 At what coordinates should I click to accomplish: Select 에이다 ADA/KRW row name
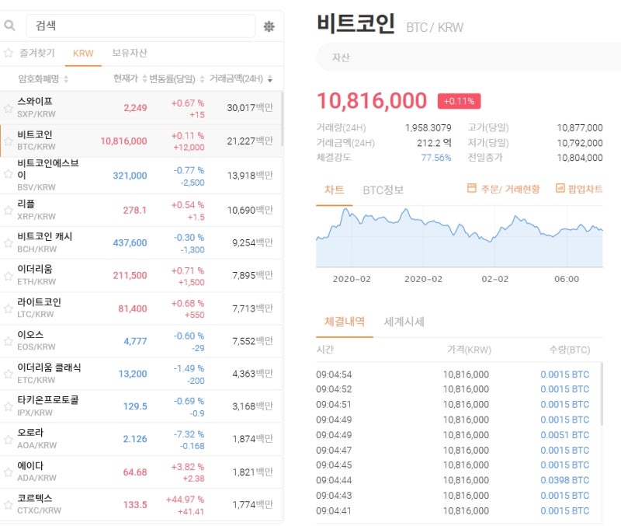36,472
